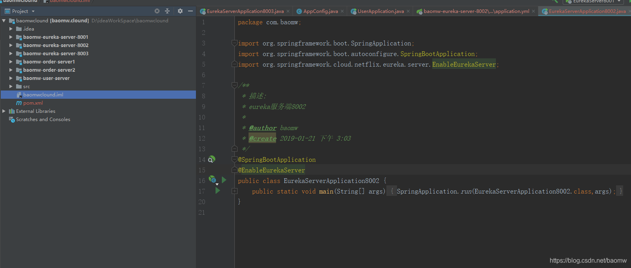Close the AppConfig.java tab
631x268 pixels.
(342, 11)
